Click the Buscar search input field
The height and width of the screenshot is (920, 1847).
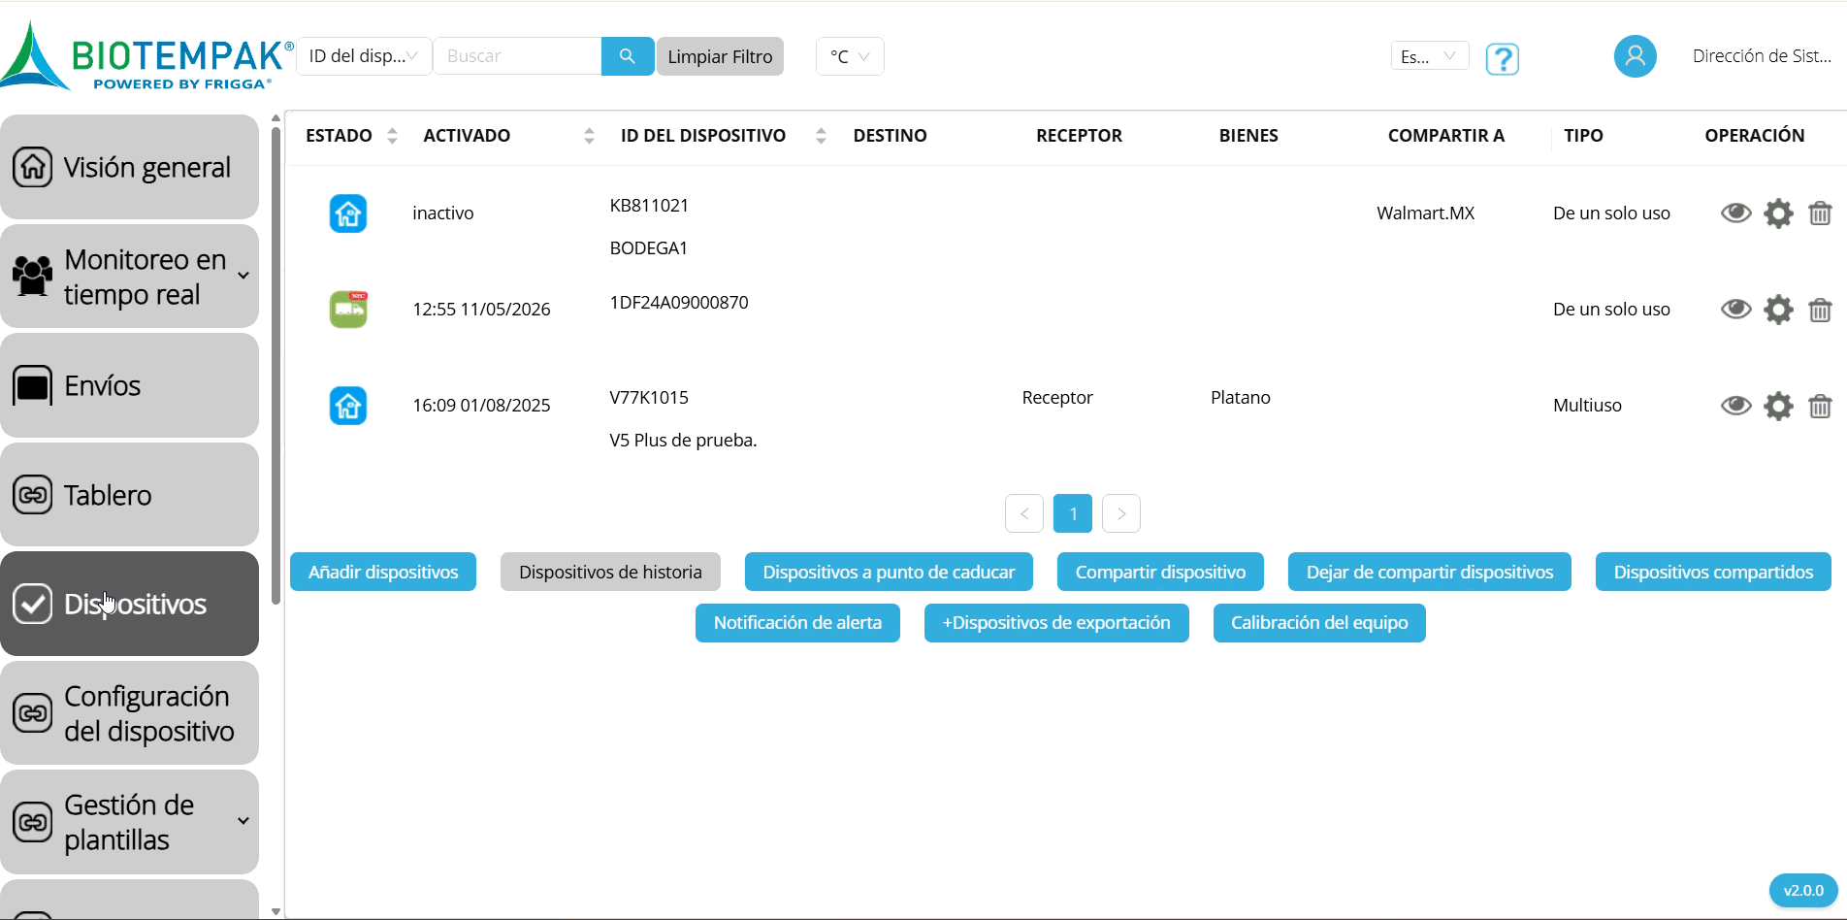517,56
